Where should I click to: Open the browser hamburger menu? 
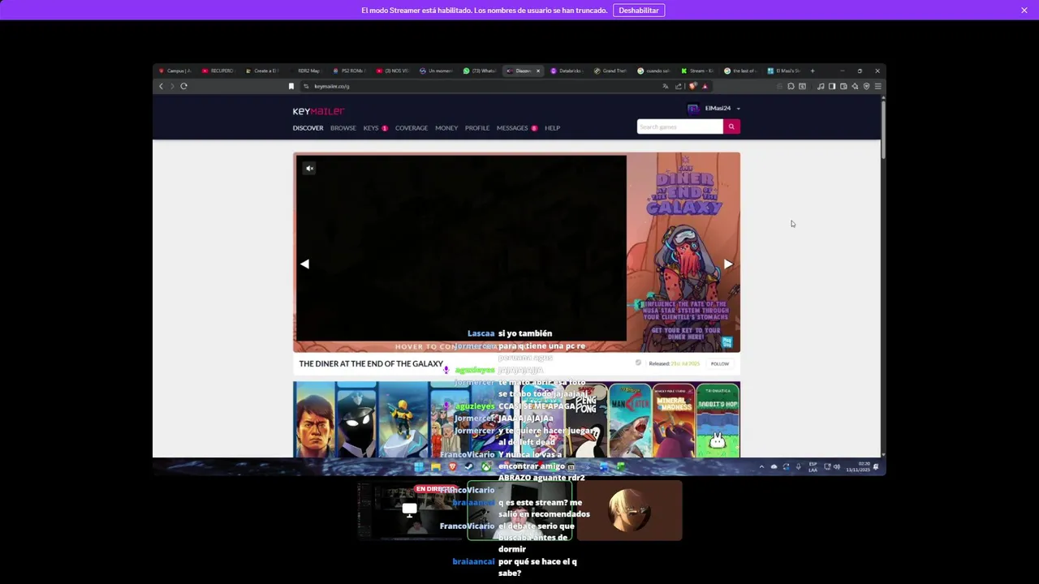(x=877, y=86)
